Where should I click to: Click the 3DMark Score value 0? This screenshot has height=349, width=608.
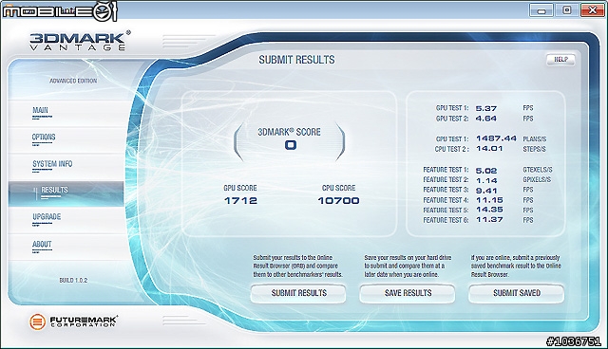(x=291, y=145)
